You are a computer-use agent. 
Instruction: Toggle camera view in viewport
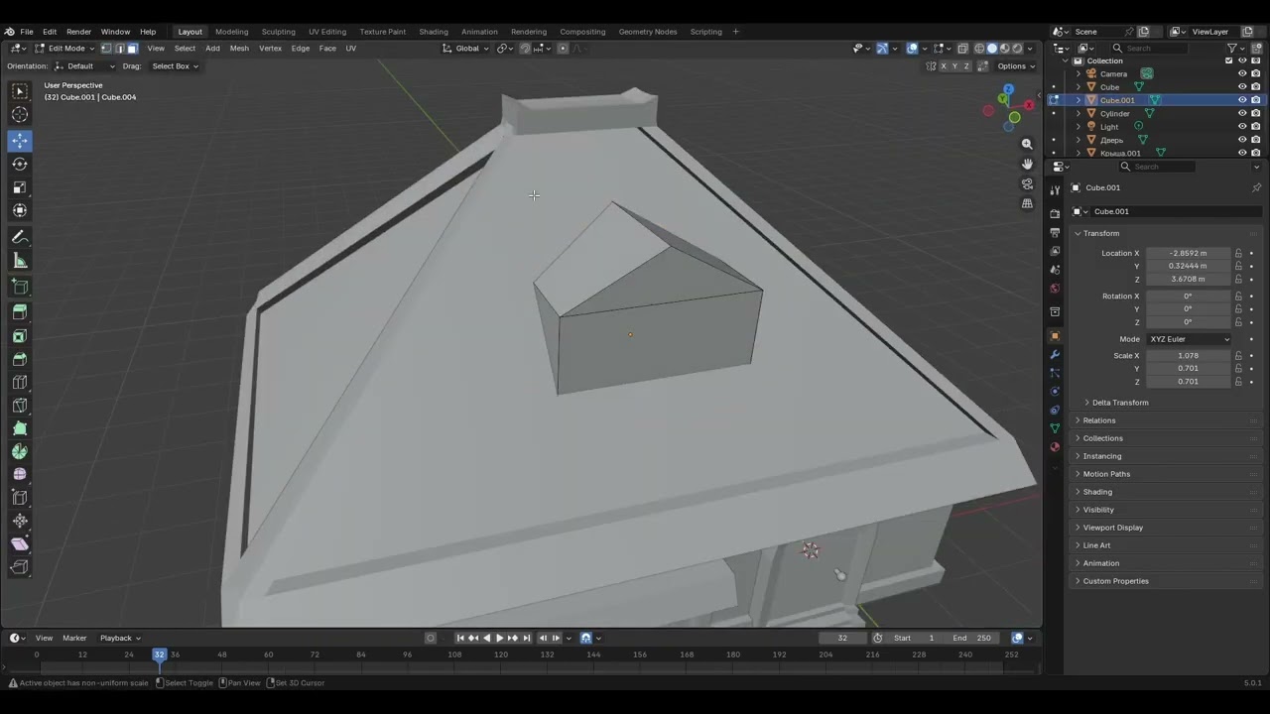click(1027, 183)
